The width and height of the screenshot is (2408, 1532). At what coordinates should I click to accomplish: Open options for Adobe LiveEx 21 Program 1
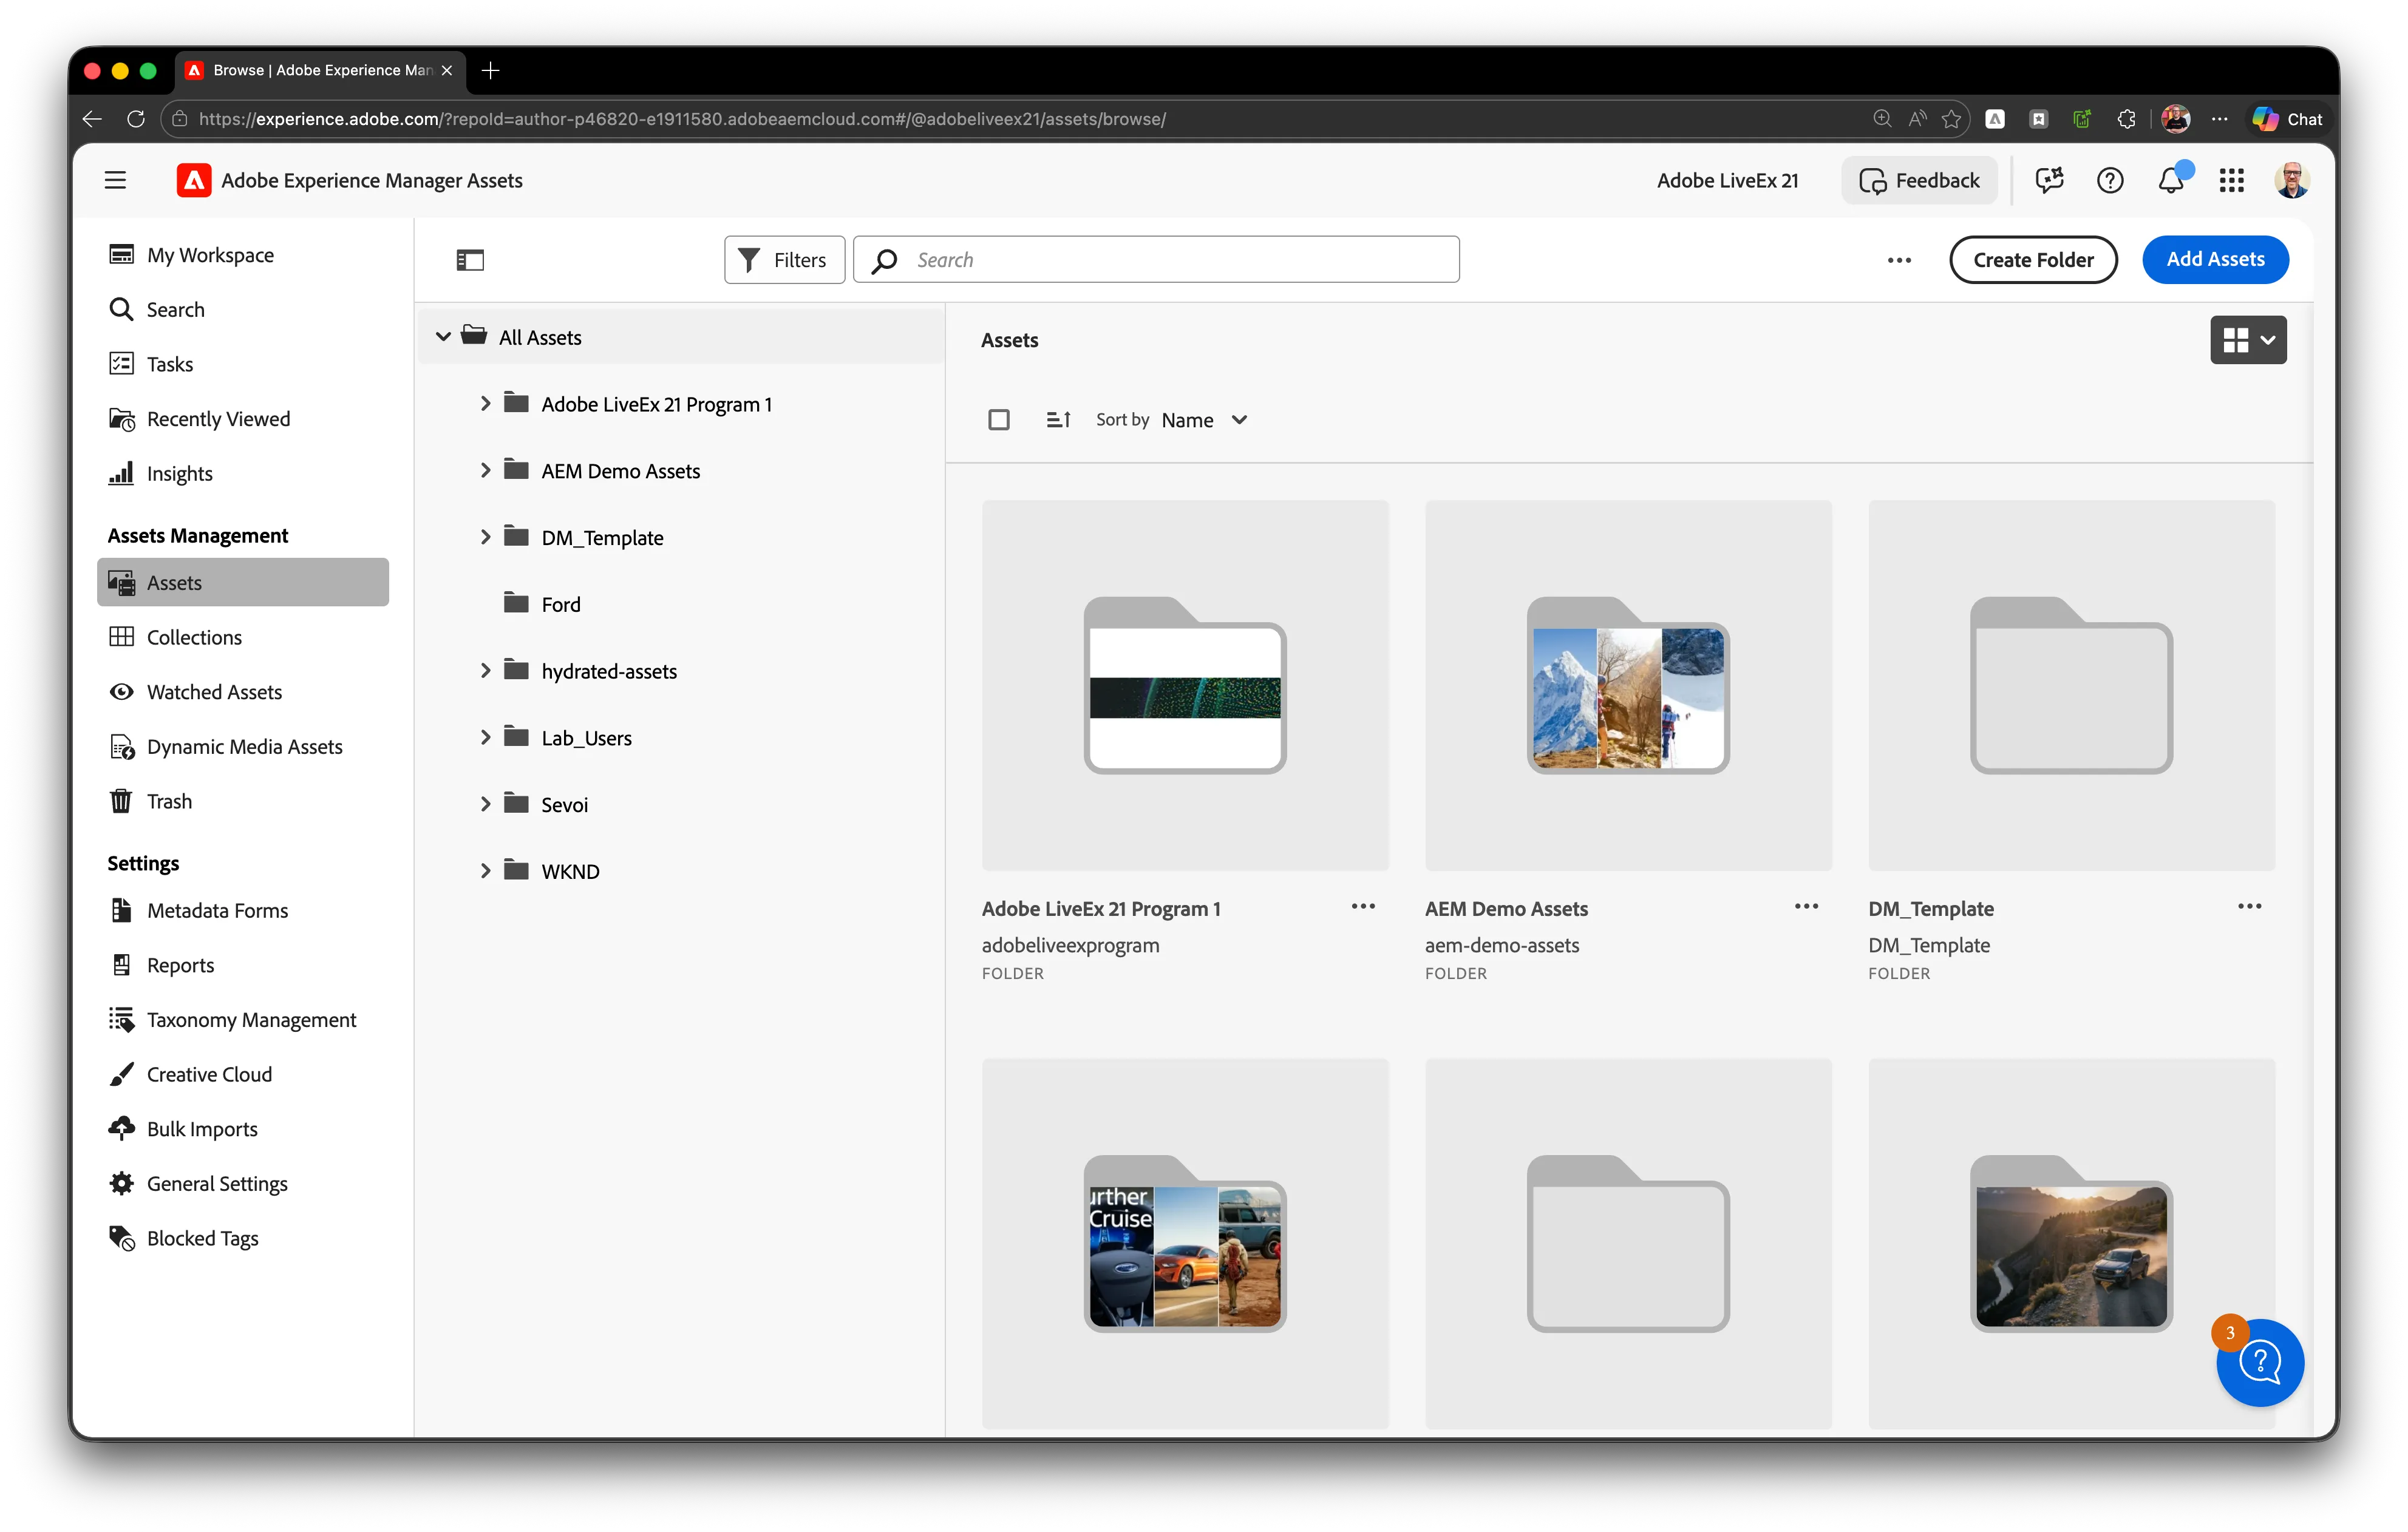pos(1363,906)
